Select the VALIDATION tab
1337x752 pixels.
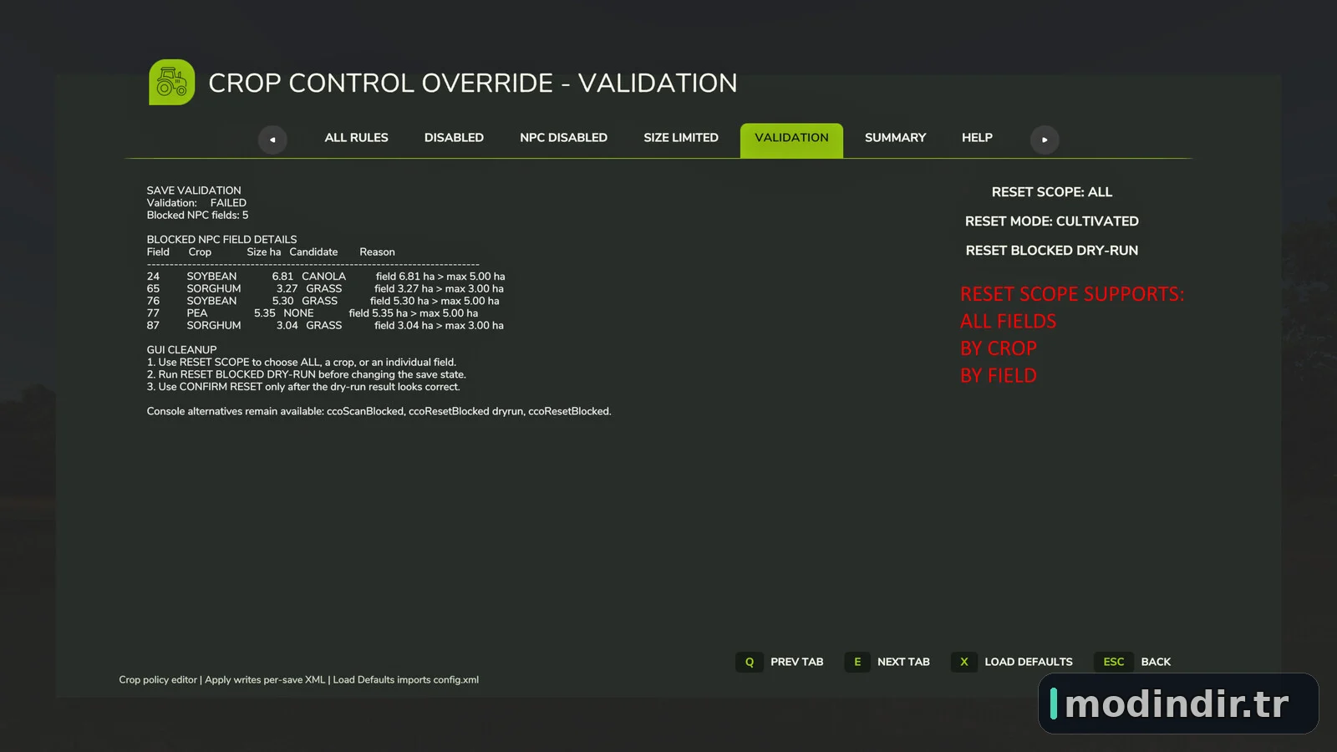point(791,140)
